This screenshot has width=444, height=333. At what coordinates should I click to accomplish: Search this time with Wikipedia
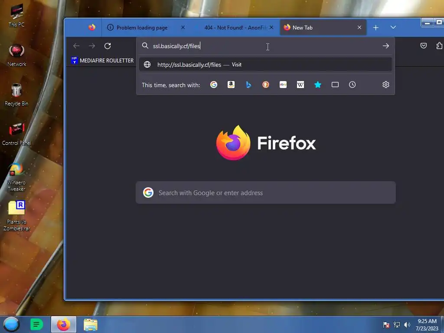300,85
